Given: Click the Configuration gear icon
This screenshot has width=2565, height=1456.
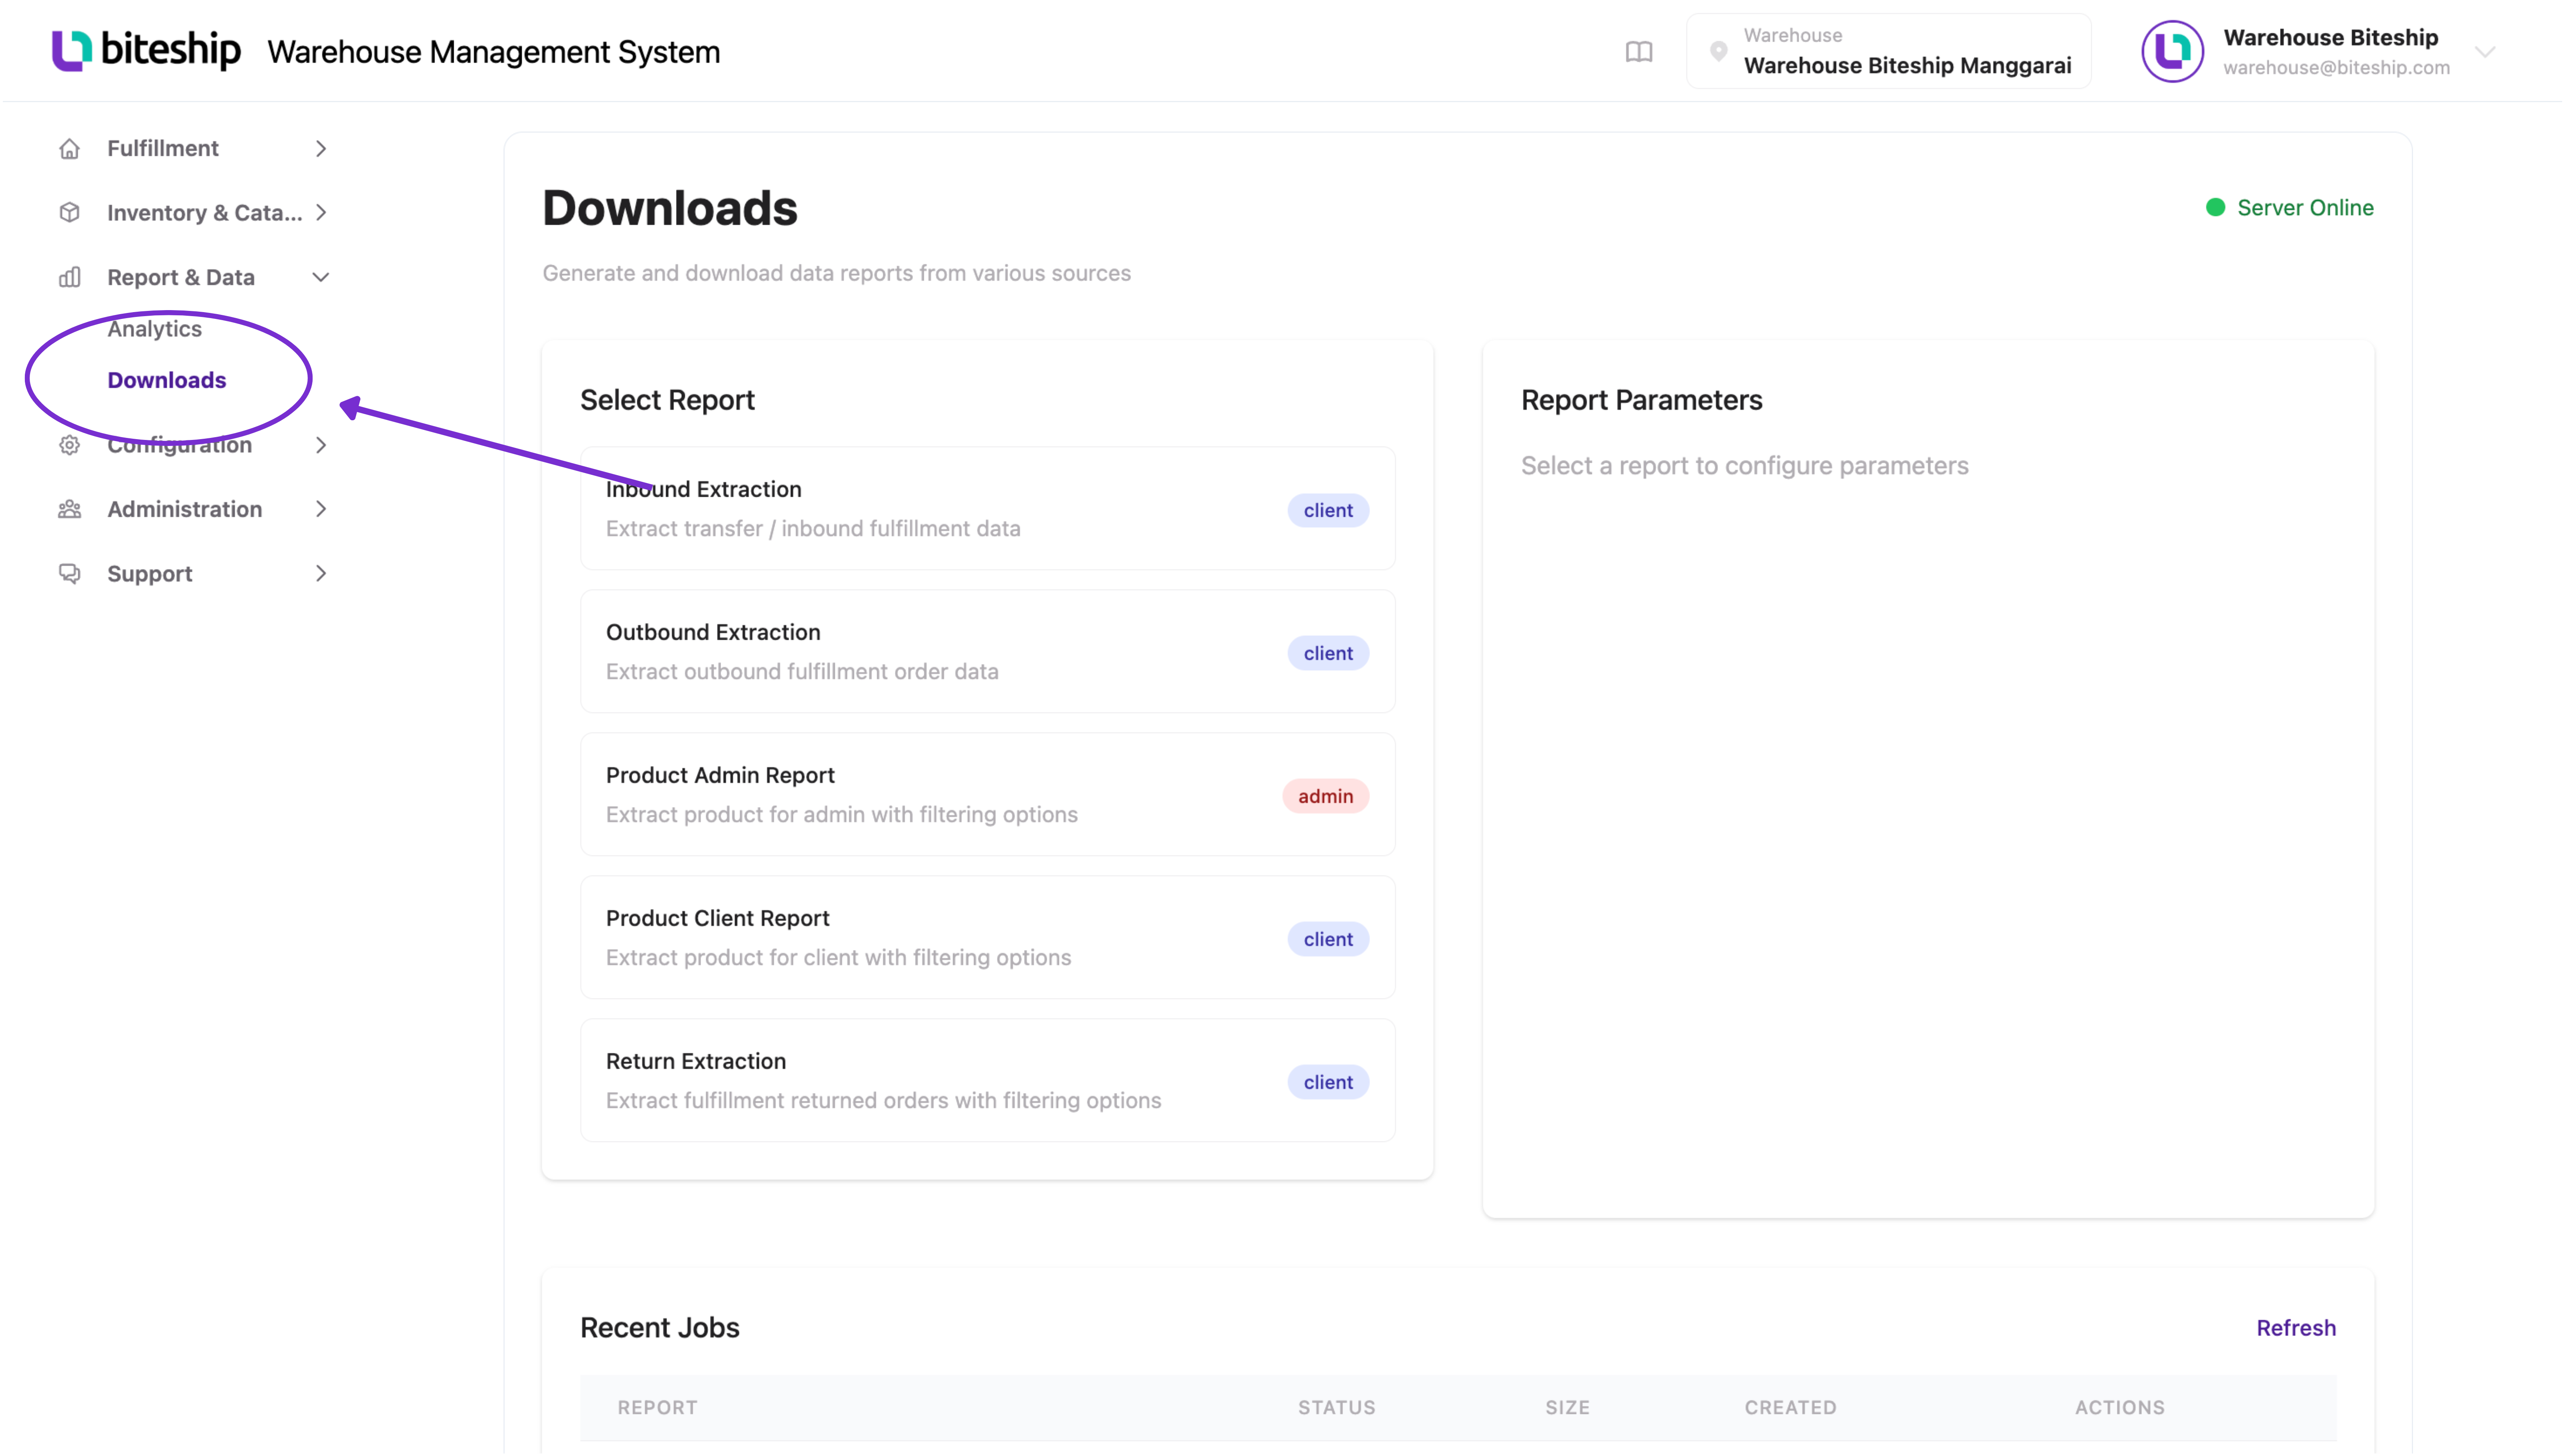Looking at the screenshot, I should (69, 445).
